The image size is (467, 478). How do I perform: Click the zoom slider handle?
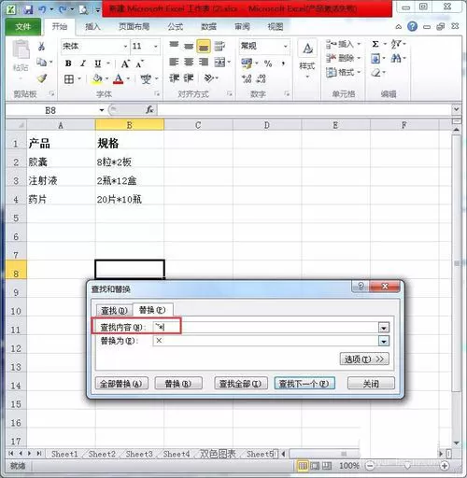pos(407,466)
